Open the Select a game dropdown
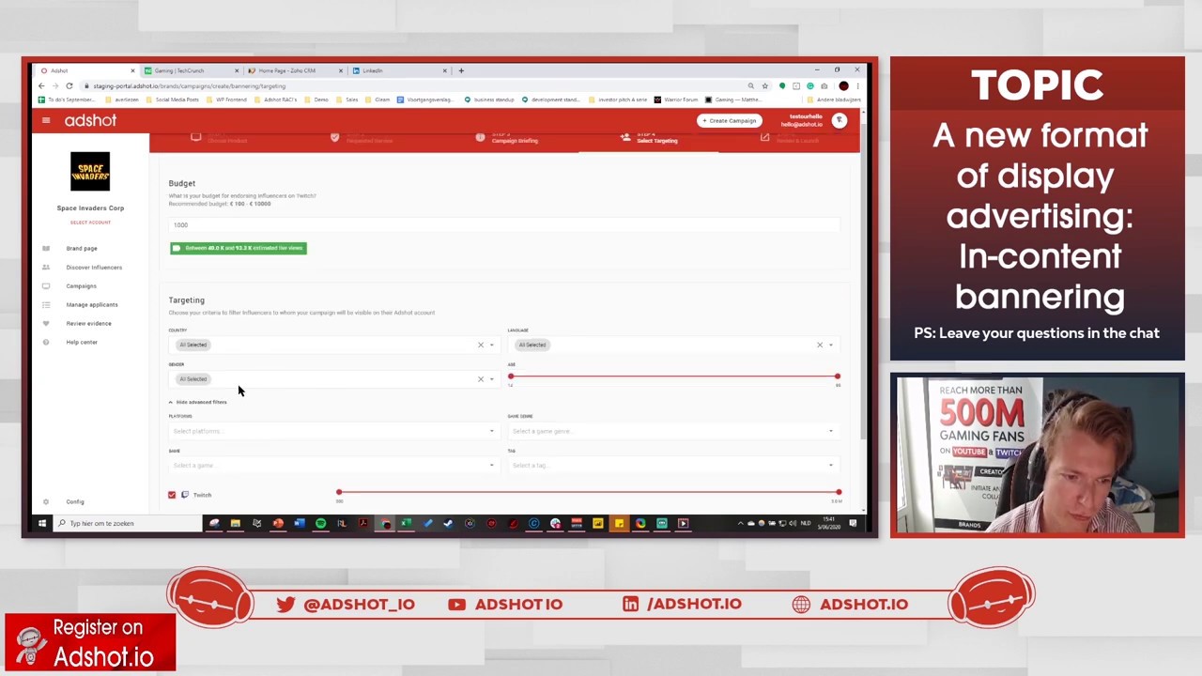The height and width of the screenshot is (676, 1202). [333, 465]
